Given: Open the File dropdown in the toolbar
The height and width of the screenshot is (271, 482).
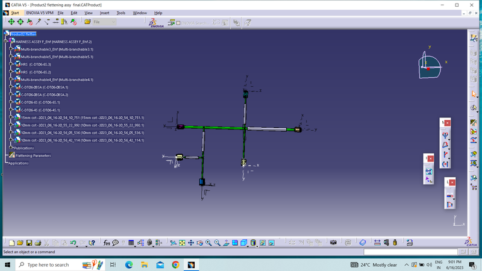Looking at the screenshot, I should click(104, 22).
